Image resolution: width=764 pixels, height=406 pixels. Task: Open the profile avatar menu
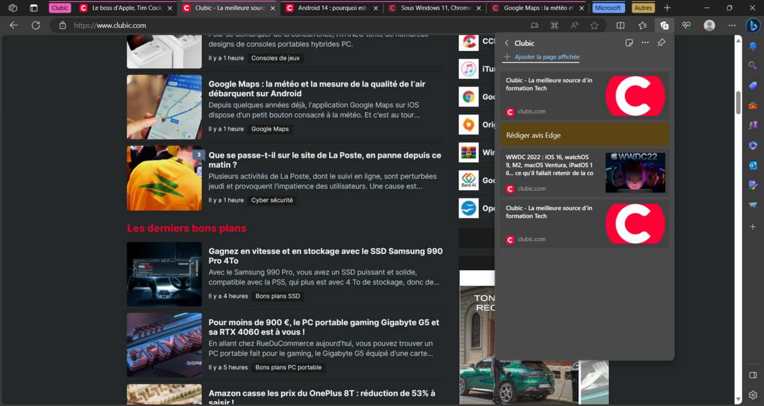coord(709,25)
